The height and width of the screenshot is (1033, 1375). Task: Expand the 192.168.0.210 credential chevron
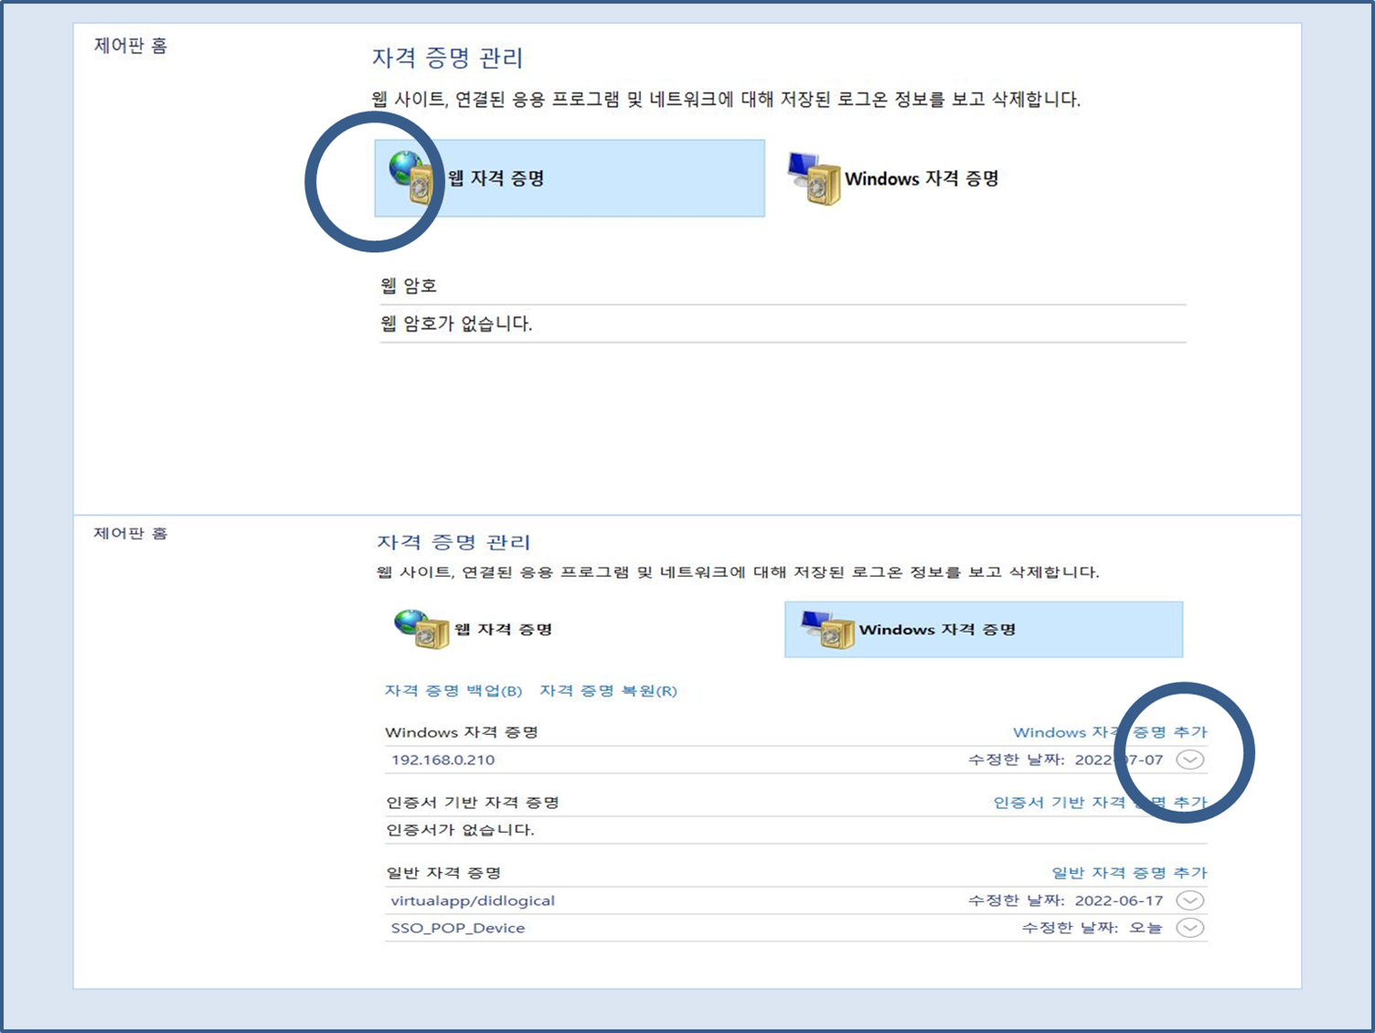(x=1189, y=760)
